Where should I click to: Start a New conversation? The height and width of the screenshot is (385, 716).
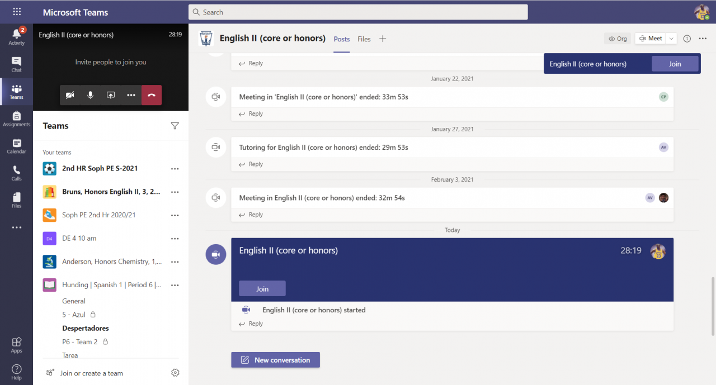(275, 360)
